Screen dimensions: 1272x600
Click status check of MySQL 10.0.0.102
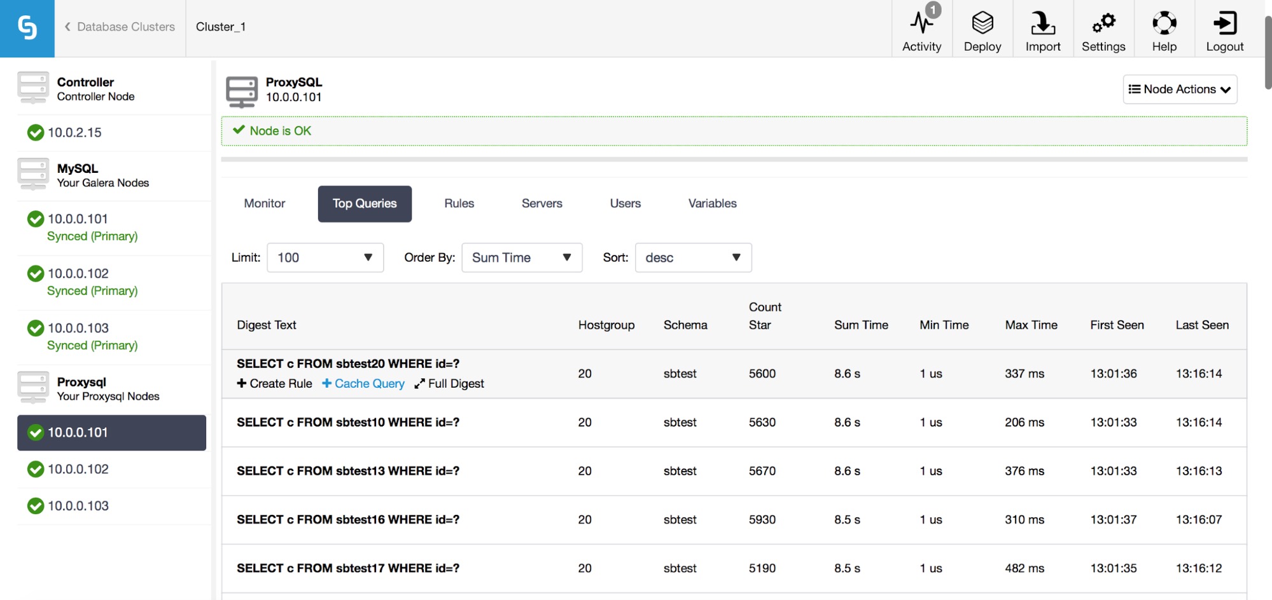[36, 273]
